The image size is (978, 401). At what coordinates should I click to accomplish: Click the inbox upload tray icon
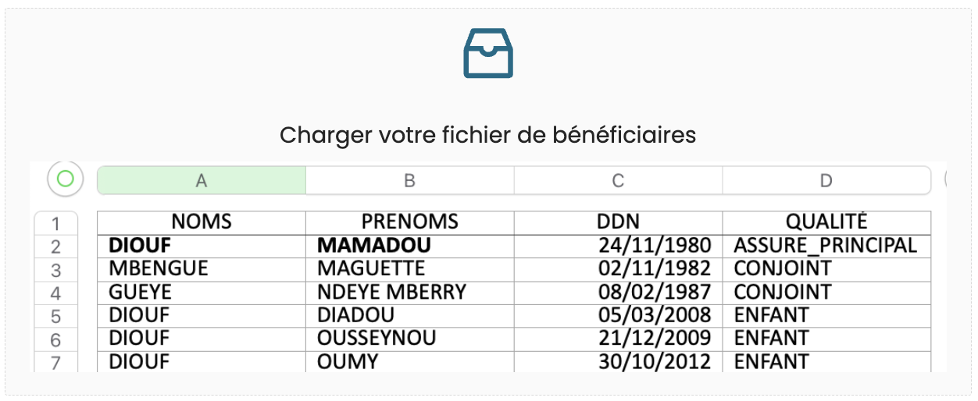tap(488, 53)
